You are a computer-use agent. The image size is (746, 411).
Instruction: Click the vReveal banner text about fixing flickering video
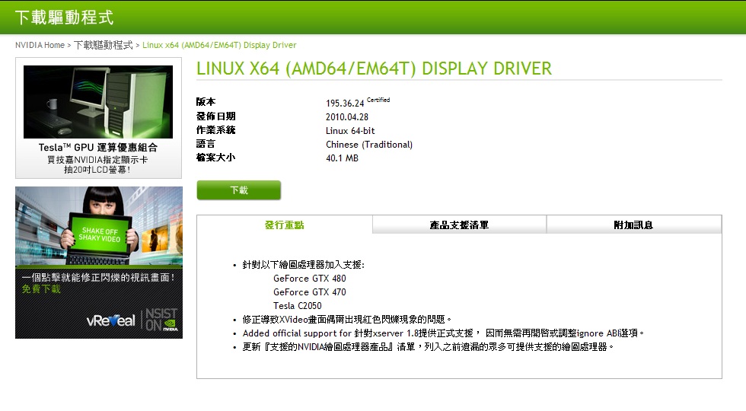pos(98,278)
